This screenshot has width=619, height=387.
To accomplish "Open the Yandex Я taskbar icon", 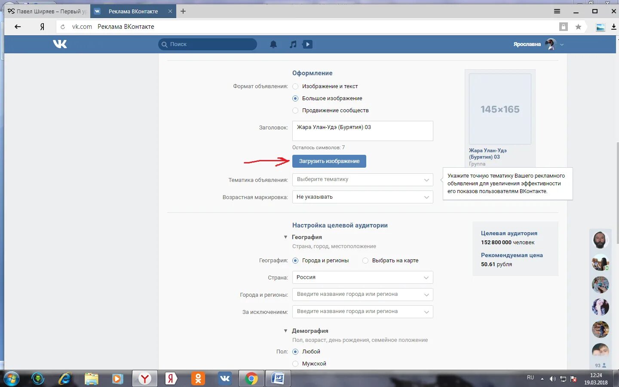I will (x=171, y=378).
